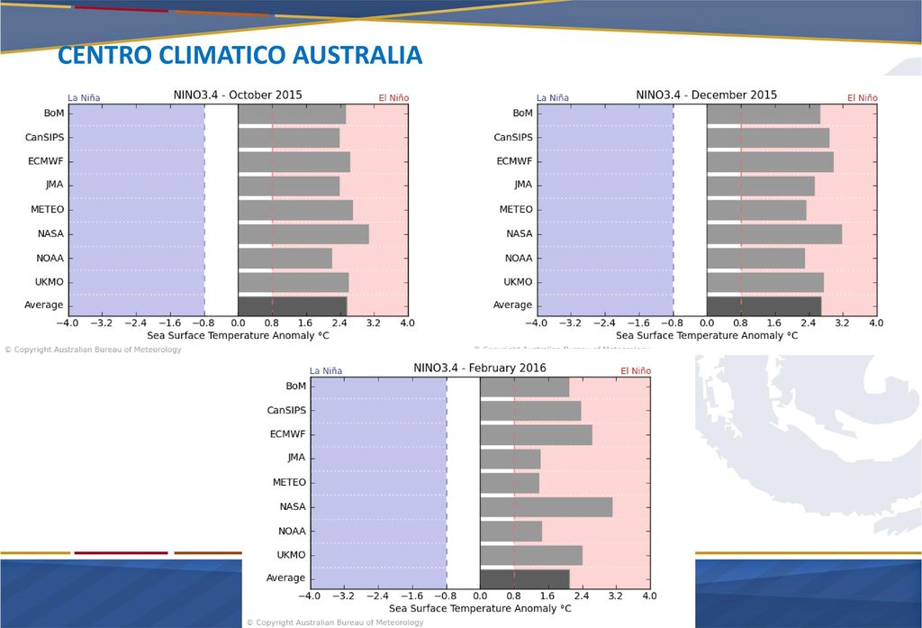Viewport: 922px width, 628px height.
Task: Click the CanSIPS row label in October 2015 chart
Action: [44, 137]
